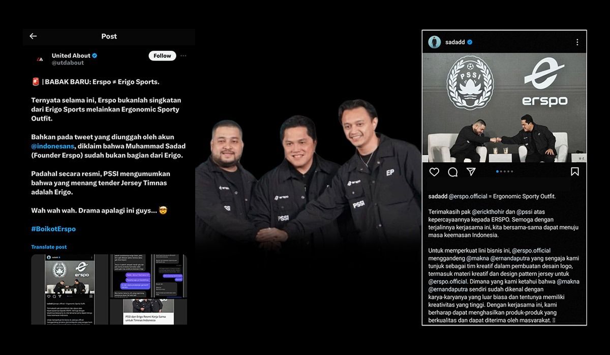610x355 pixels.
Task: Click the verified badge beside United About
Action: 95,56
